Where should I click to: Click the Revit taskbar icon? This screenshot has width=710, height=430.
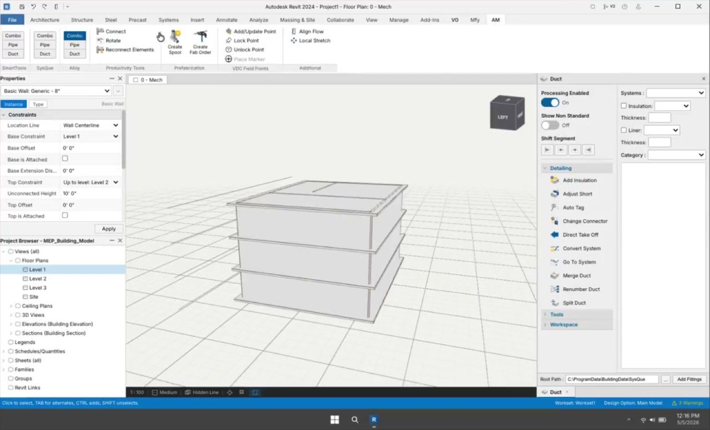tap(374, 419)
